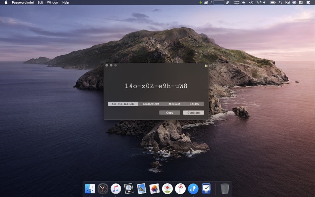
Task: Open Spotlight search magnifier
Action: (281, 3)
